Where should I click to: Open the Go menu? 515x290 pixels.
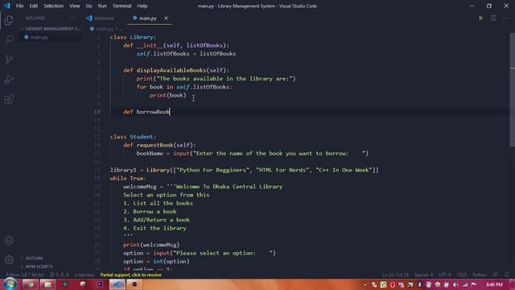click(89, 6)
